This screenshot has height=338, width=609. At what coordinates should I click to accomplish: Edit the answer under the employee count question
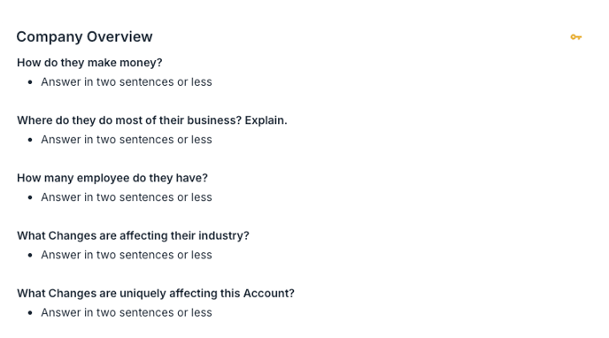click(127, 197)
